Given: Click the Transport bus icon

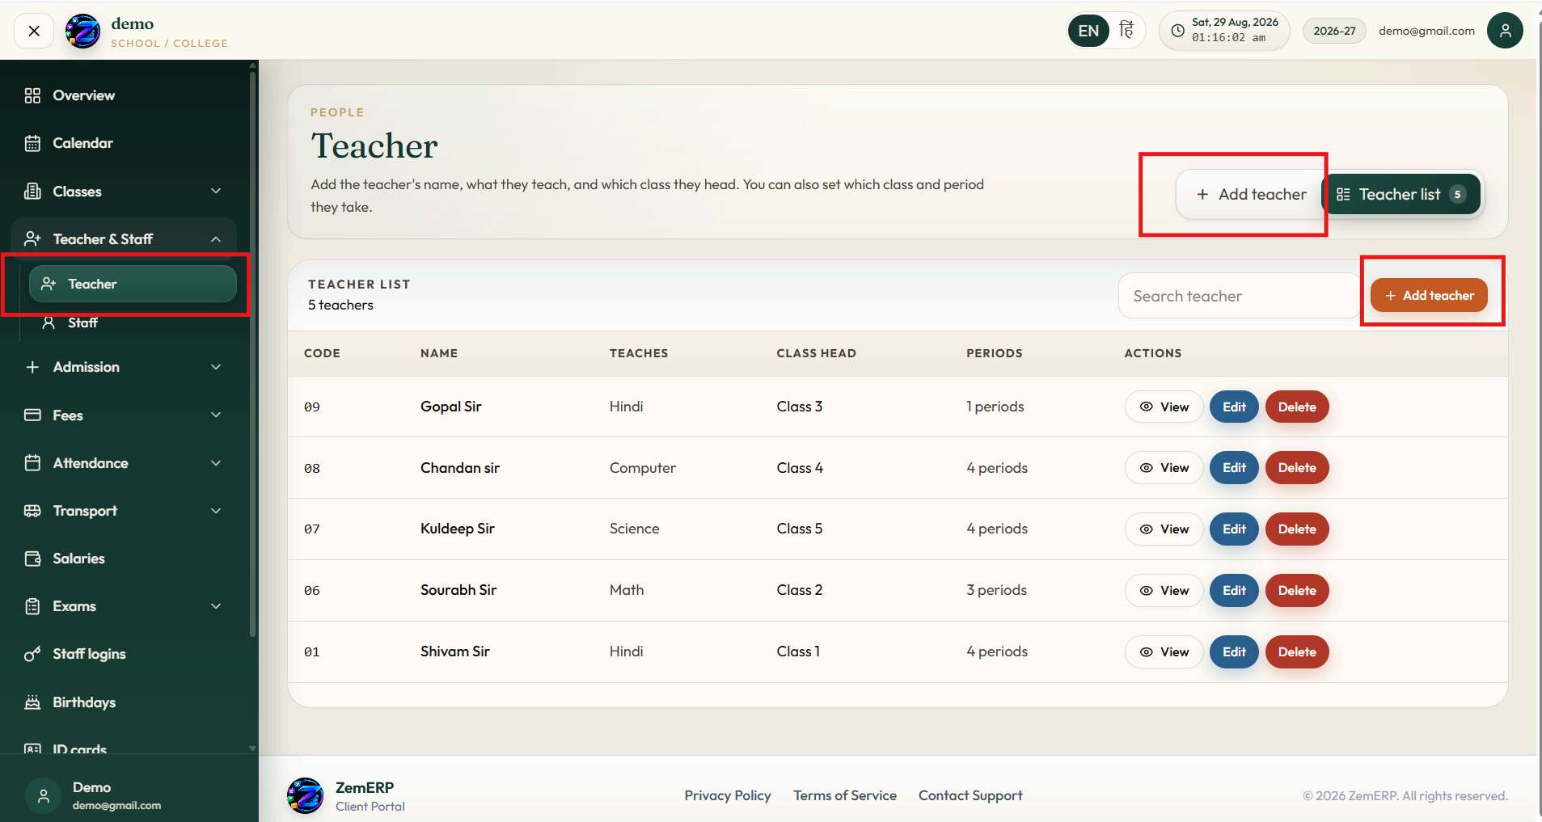Looking at the screenshot, I should click(x=32, y=511).
